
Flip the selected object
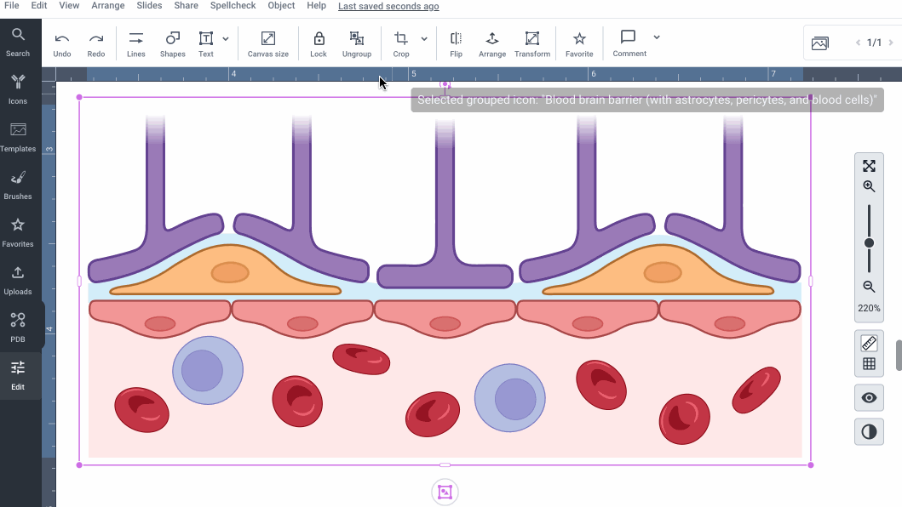tap(456, 43)
